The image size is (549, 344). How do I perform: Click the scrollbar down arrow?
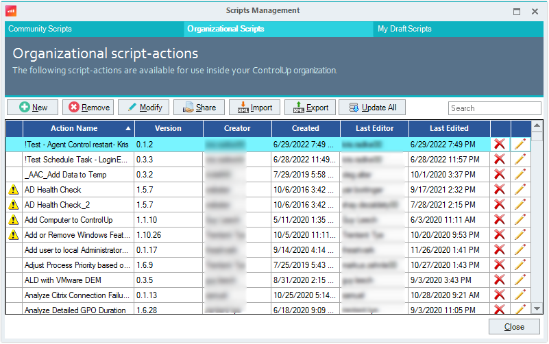(x=537, y=308)
